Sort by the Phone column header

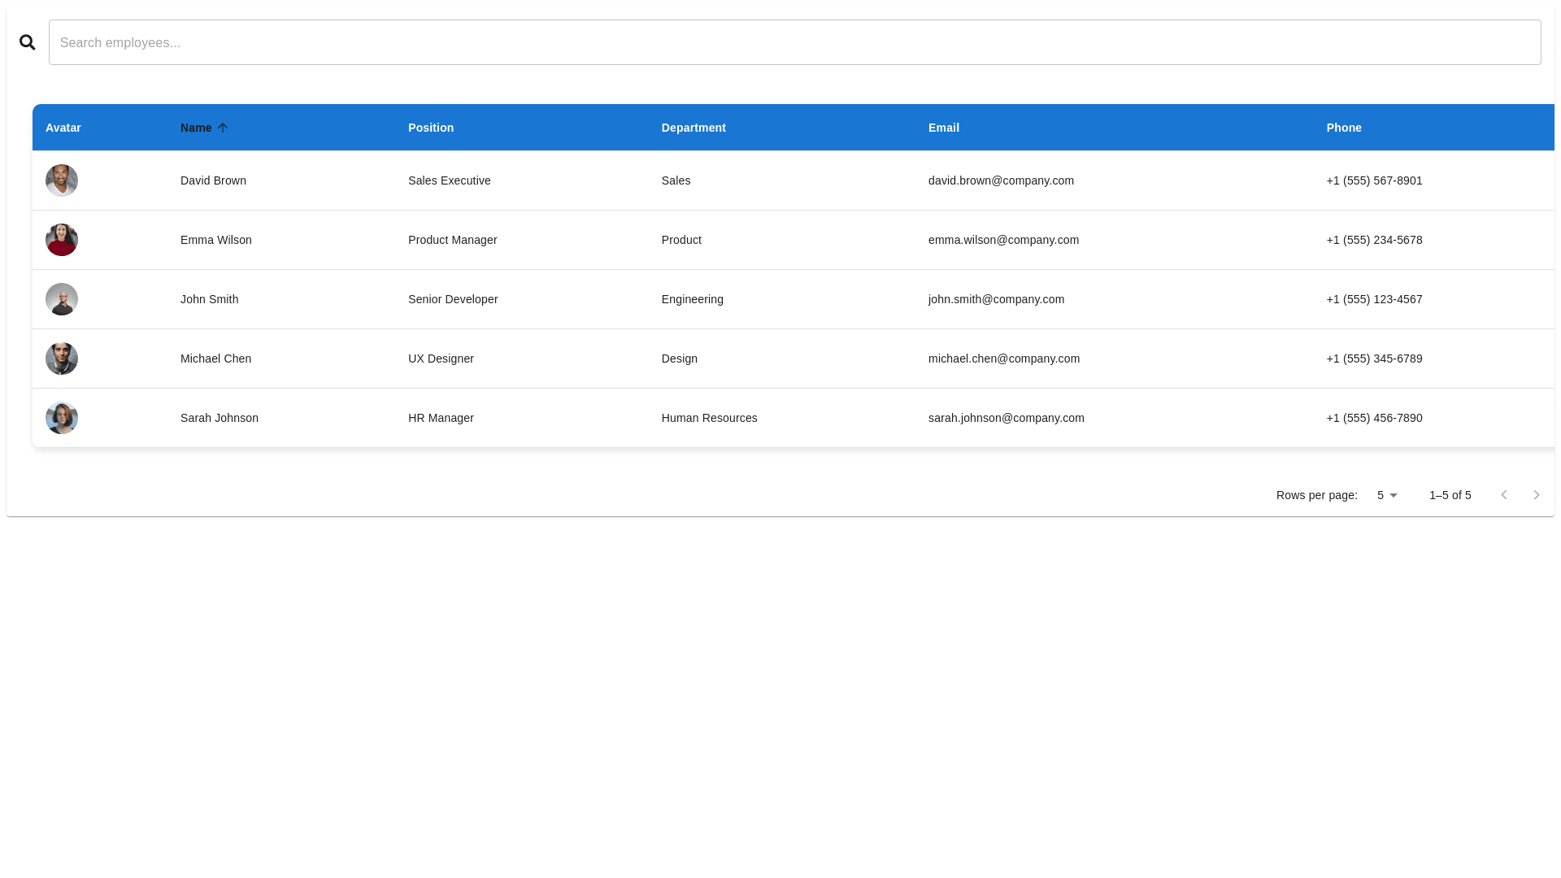click(1344, 128)
